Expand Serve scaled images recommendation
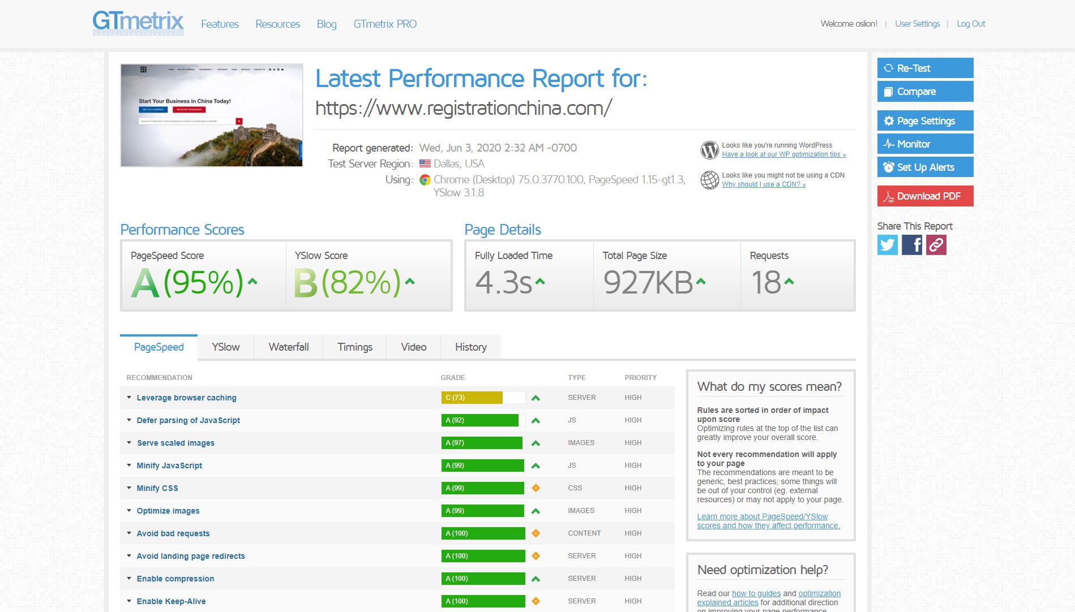The width and height of the screenshot is (1075, 612). pyautogui.click(x=175, y=443)
